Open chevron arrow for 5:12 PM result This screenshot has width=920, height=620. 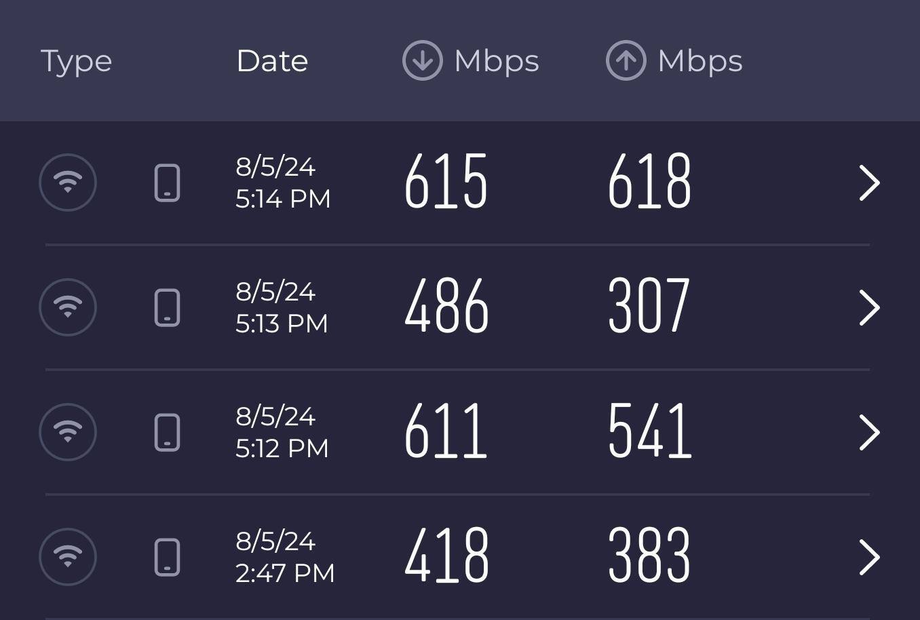[869, 432]
